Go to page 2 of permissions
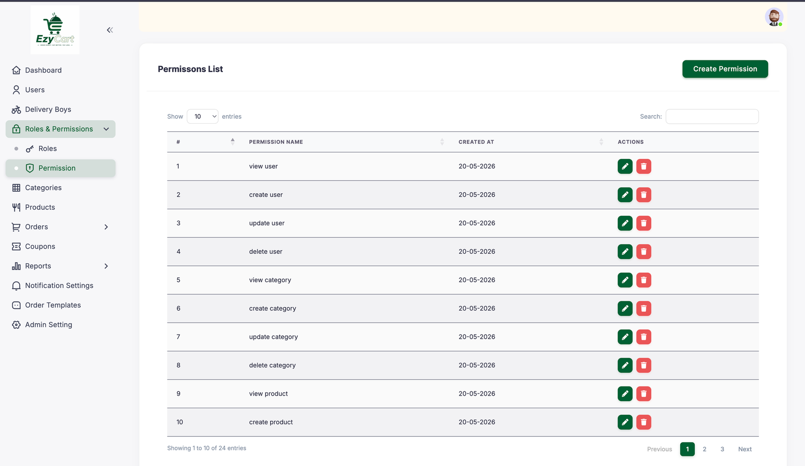 pos(704,449)
